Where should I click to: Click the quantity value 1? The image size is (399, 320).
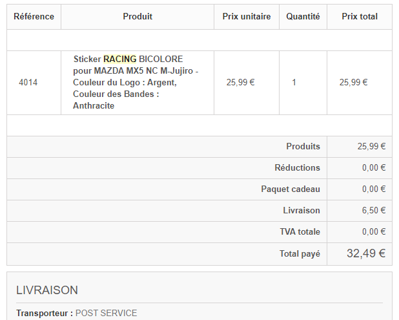294,83
